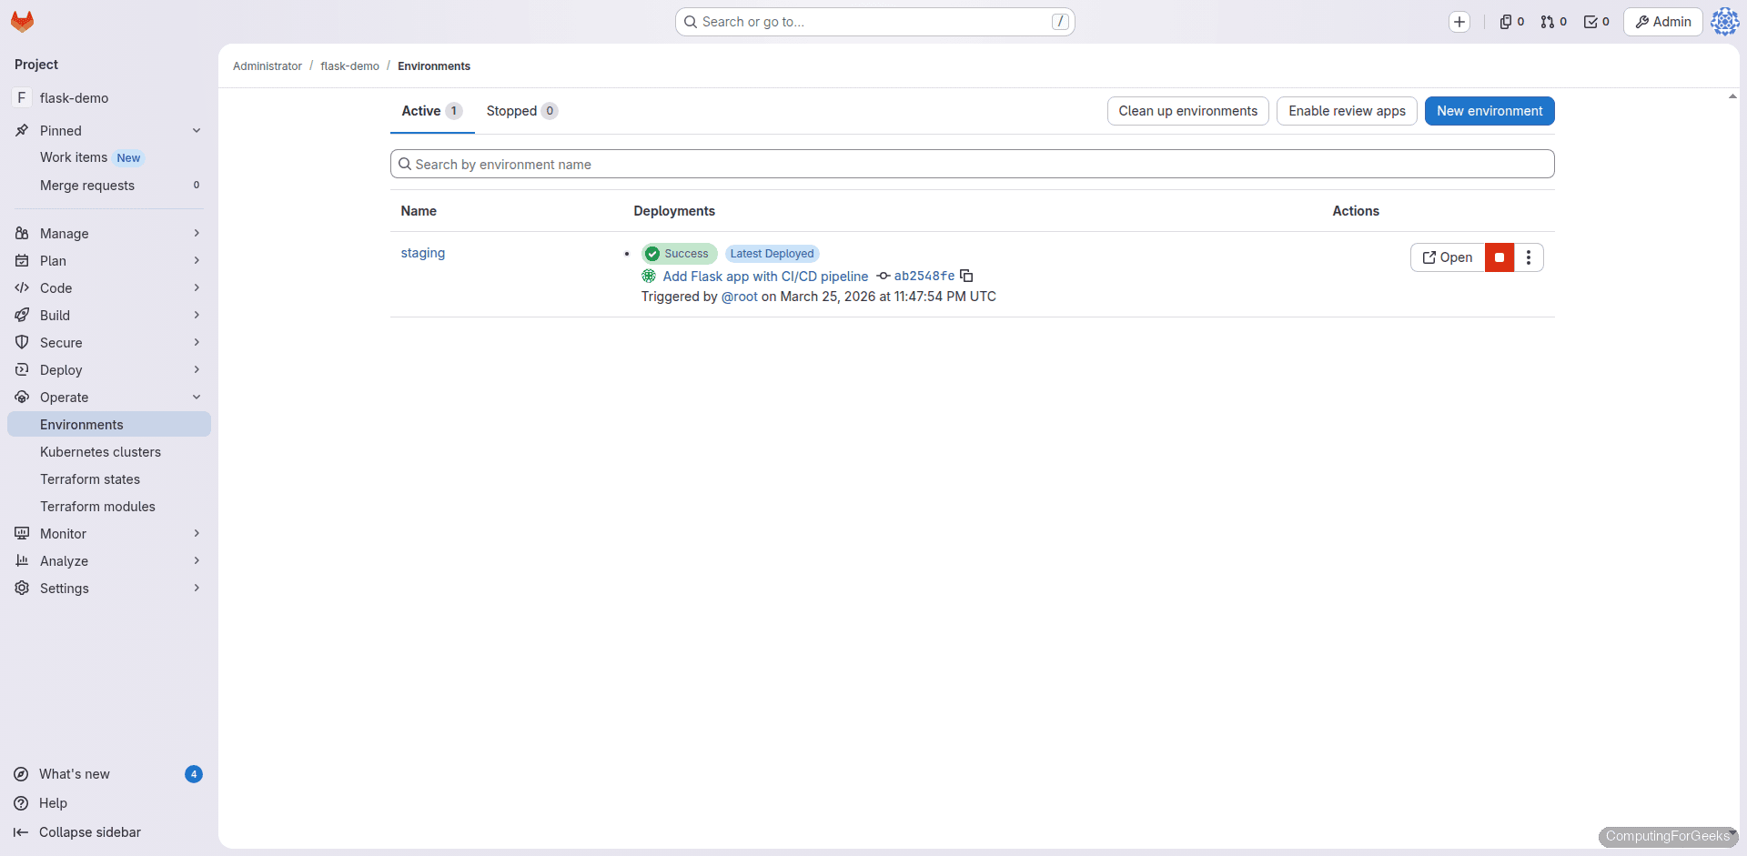Viewport: 1747px width, 856px height.
Task: Collapse the sidebar
Action: click(89, 832)
